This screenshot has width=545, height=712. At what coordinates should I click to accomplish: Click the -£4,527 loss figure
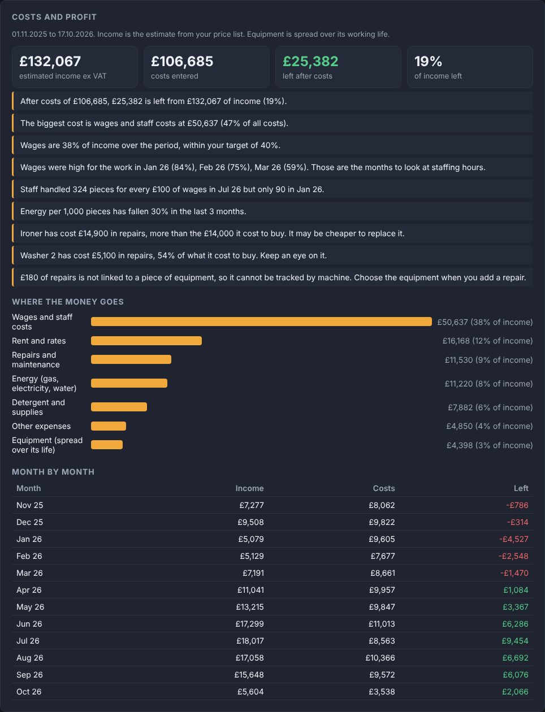(x=514, y=539)
